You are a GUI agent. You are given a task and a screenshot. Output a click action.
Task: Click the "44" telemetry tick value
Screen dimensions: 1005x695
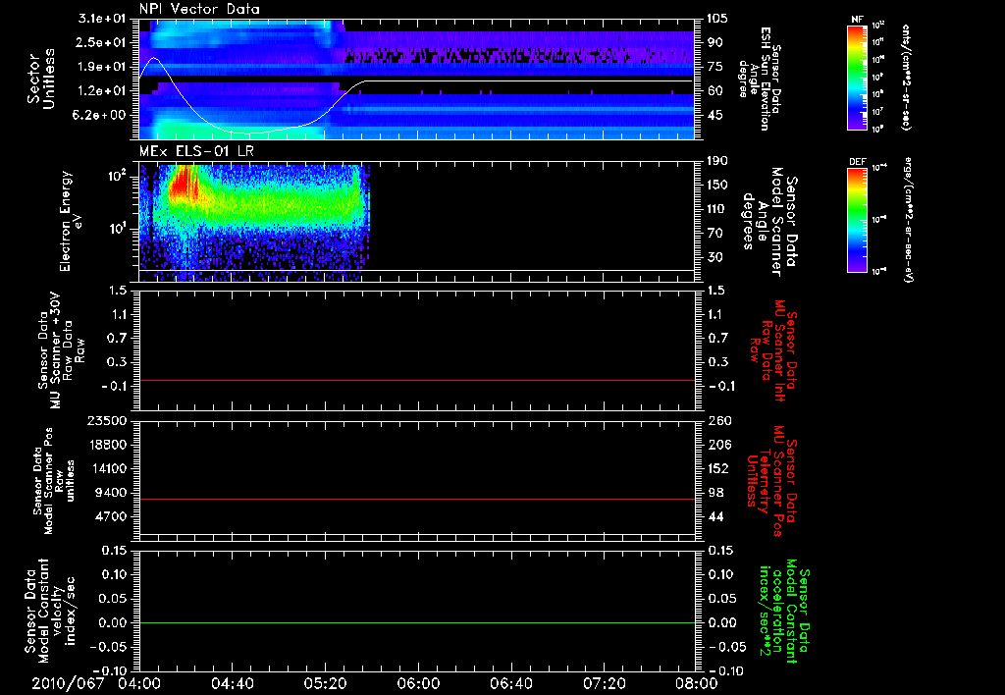coord(714,516)
